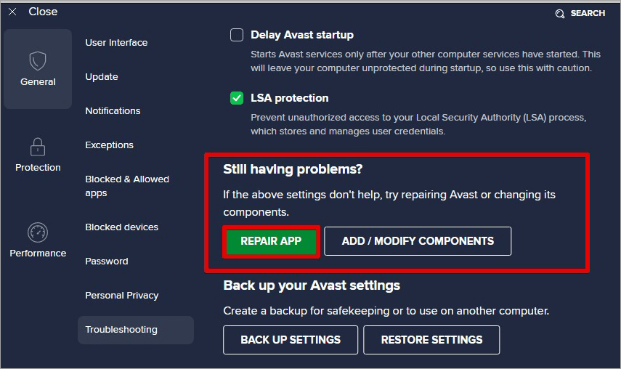Enable the Delay Avast startup checkbox

pos(237,35)
